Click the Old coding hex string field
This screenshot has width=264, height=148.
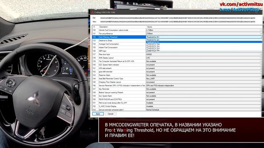click(x=178, y=18)
